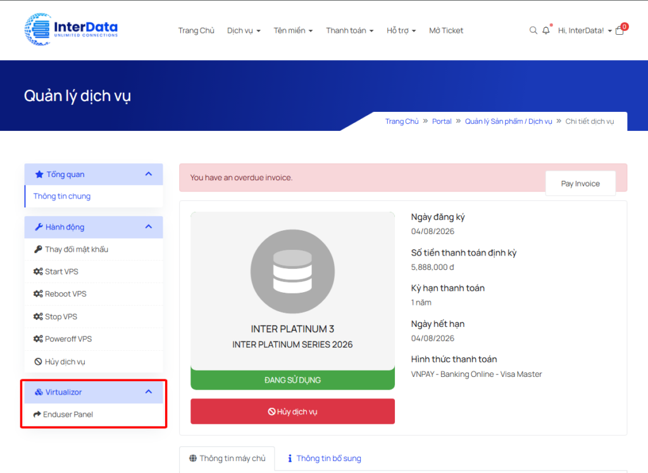Screen dimensions: 648x473
Task: Click the globe icon on Thông tin máy chủ tab
Action: [x=193, y=458]
